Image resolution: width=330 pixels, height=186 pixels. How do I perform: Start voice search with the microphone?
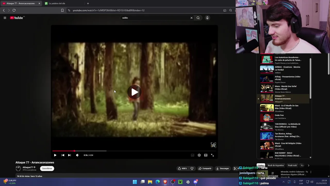coord(207,18)
